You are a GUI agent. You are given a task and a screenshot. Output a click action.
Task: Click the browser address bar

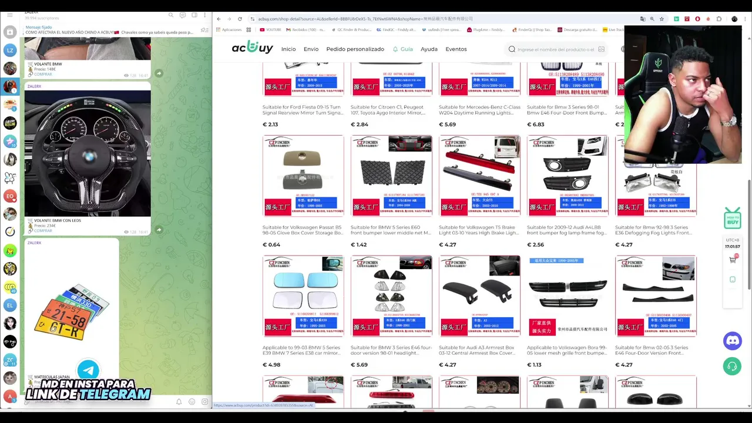(441, 19)
